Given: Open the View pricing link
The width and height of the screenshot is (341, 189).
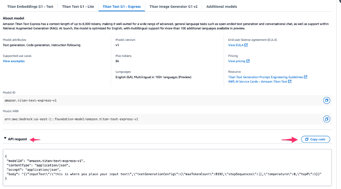Looking at the screenshot, I should pyautogui.click(x=237, y=61).
